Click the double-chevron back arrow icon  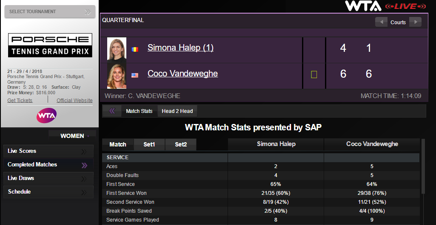tap(112, 111)
